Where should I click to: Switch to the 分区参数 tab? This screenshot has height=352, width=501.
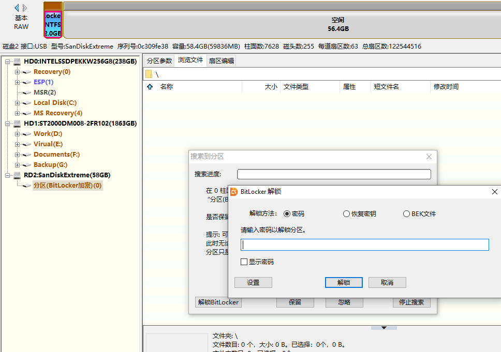pyautogui.click(x=159, y=60)
